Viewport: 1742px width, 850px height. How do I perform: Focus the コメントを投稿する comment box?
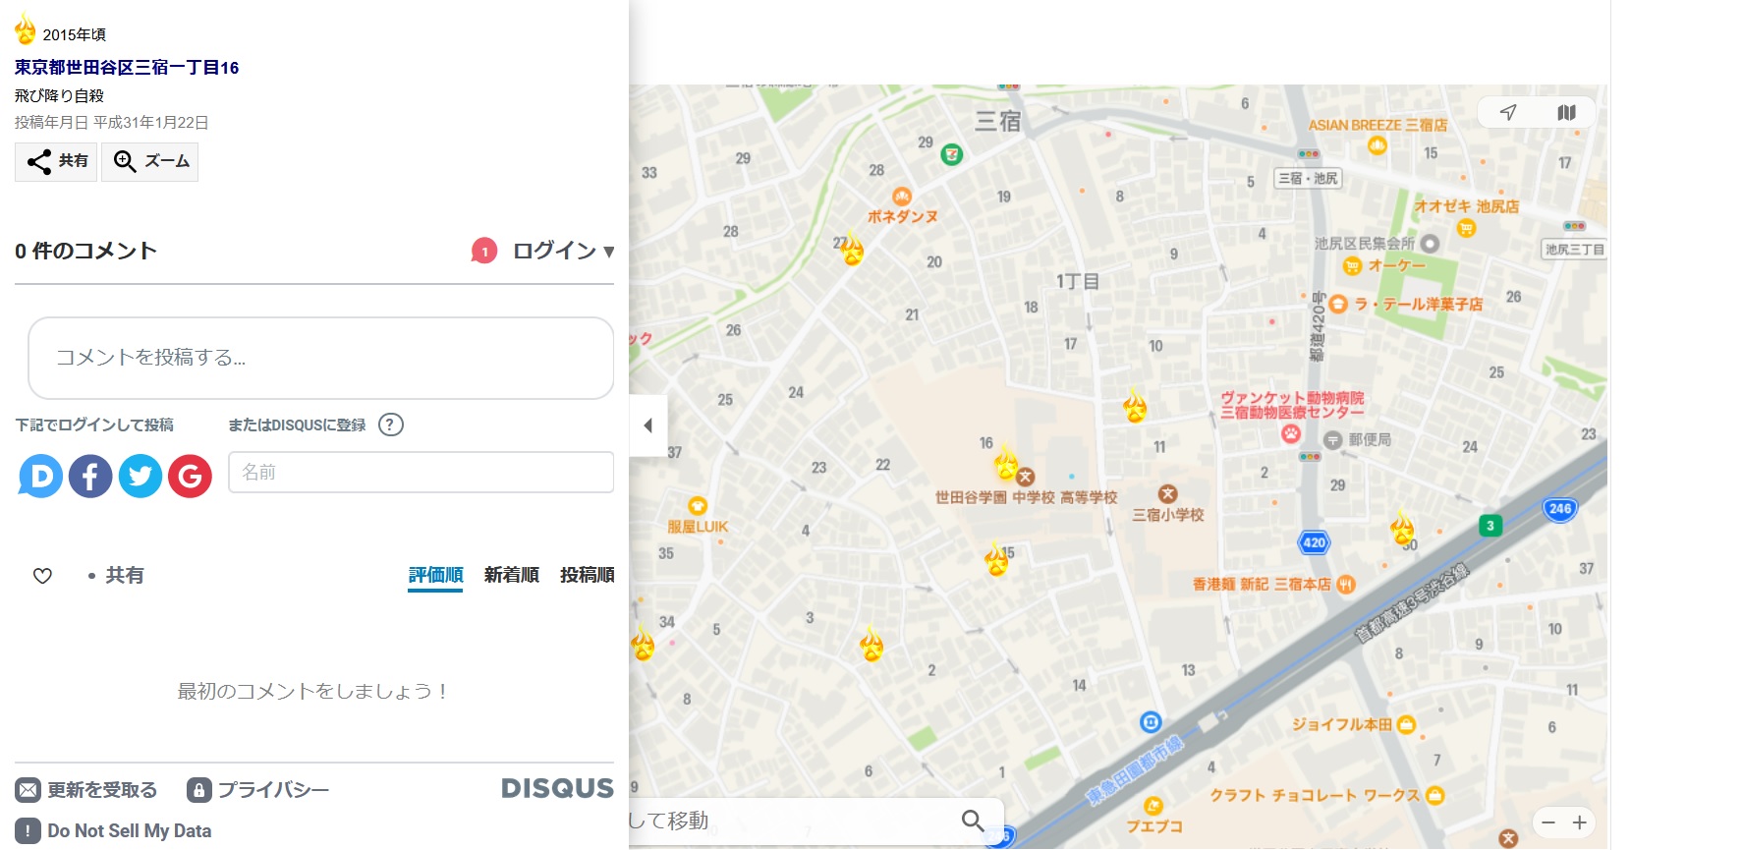pyautogui.click(x=321, y=358)
